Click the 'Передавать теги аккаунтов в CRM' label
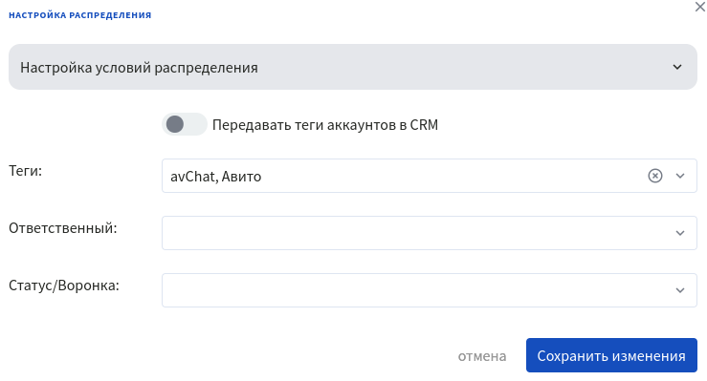This screenshot has height=381, width=707. (x=325, y=124)
